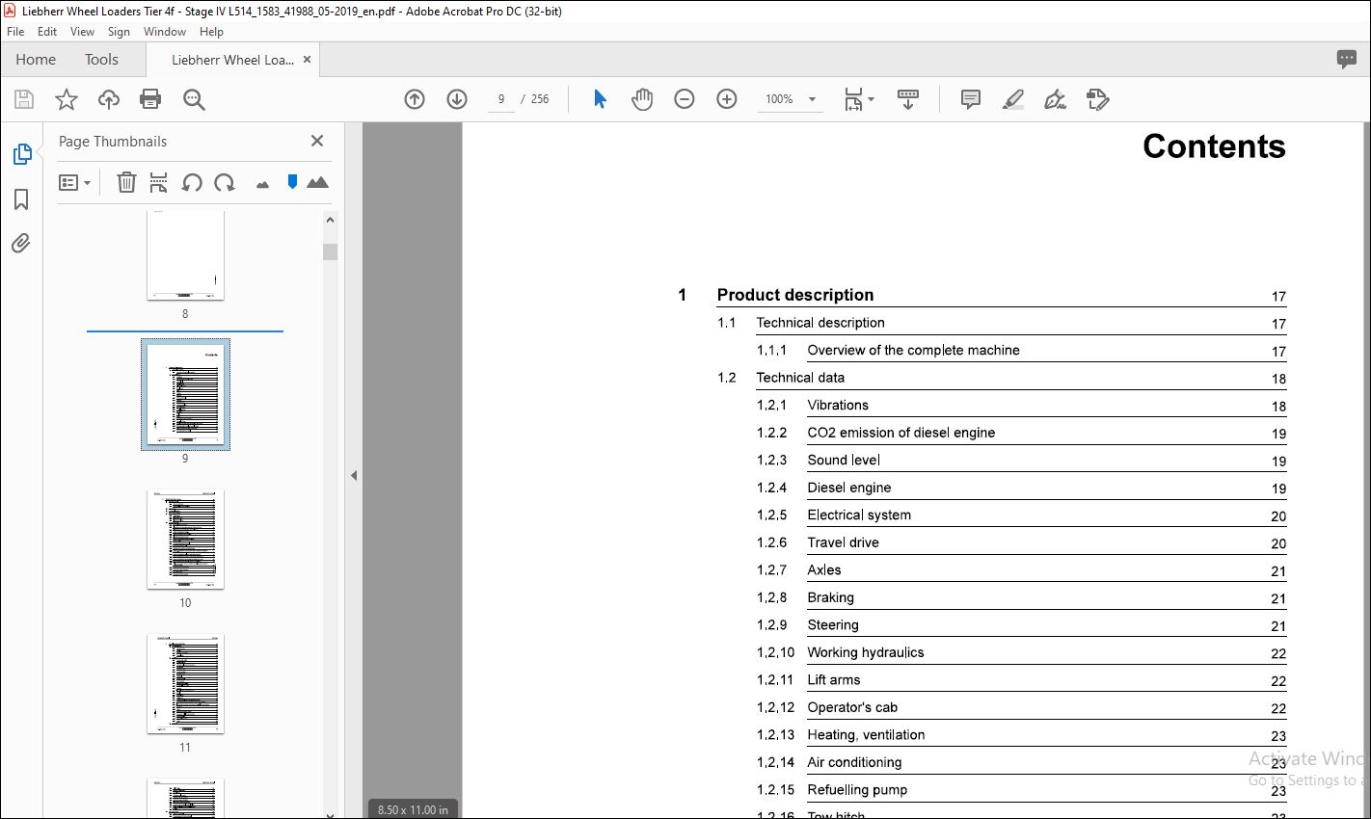Go to the Diesel engine entry

849,488
